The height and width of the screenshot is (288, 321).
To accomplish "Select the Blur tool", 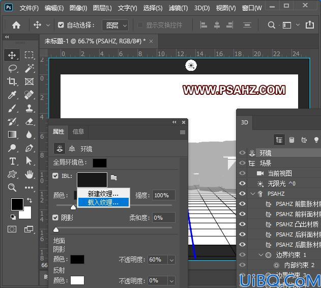I will pos(29,135).
